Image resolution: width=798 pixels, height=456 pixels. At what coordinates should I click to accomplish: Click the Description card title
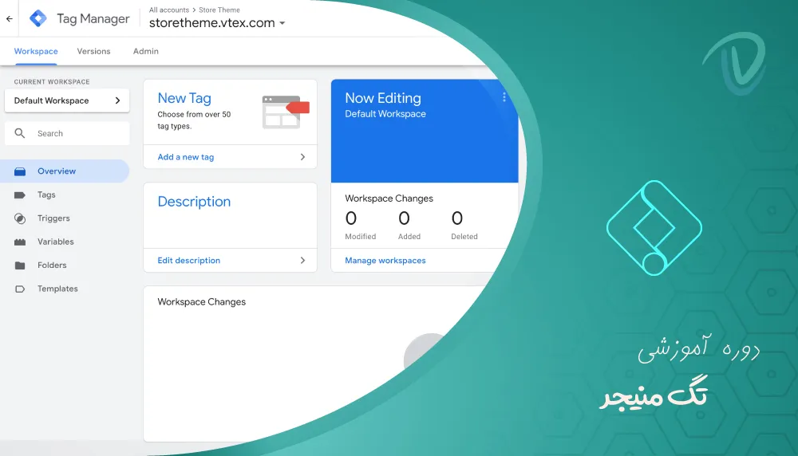tap(194, 202)
